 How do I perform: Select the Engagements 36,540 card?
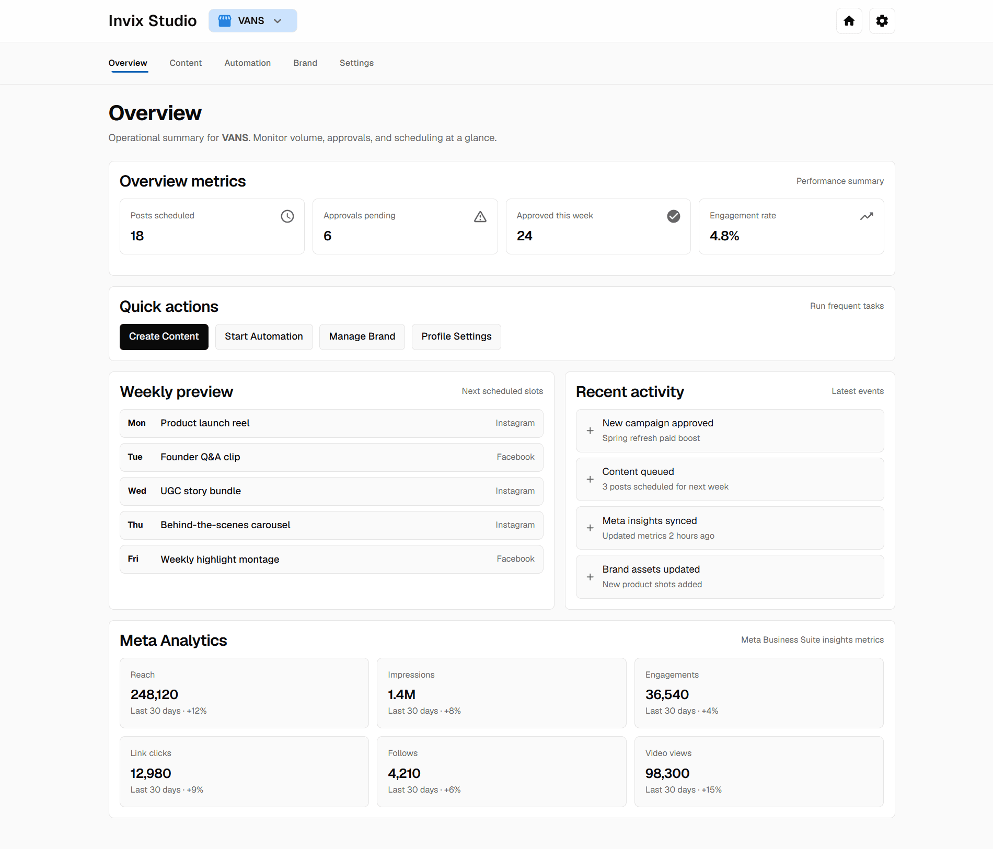(x=759, y=693)
